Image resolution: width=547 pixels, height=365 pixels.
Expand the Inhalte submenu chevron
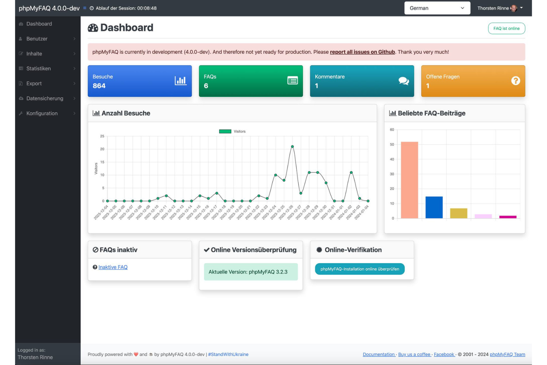click(74, 54)
